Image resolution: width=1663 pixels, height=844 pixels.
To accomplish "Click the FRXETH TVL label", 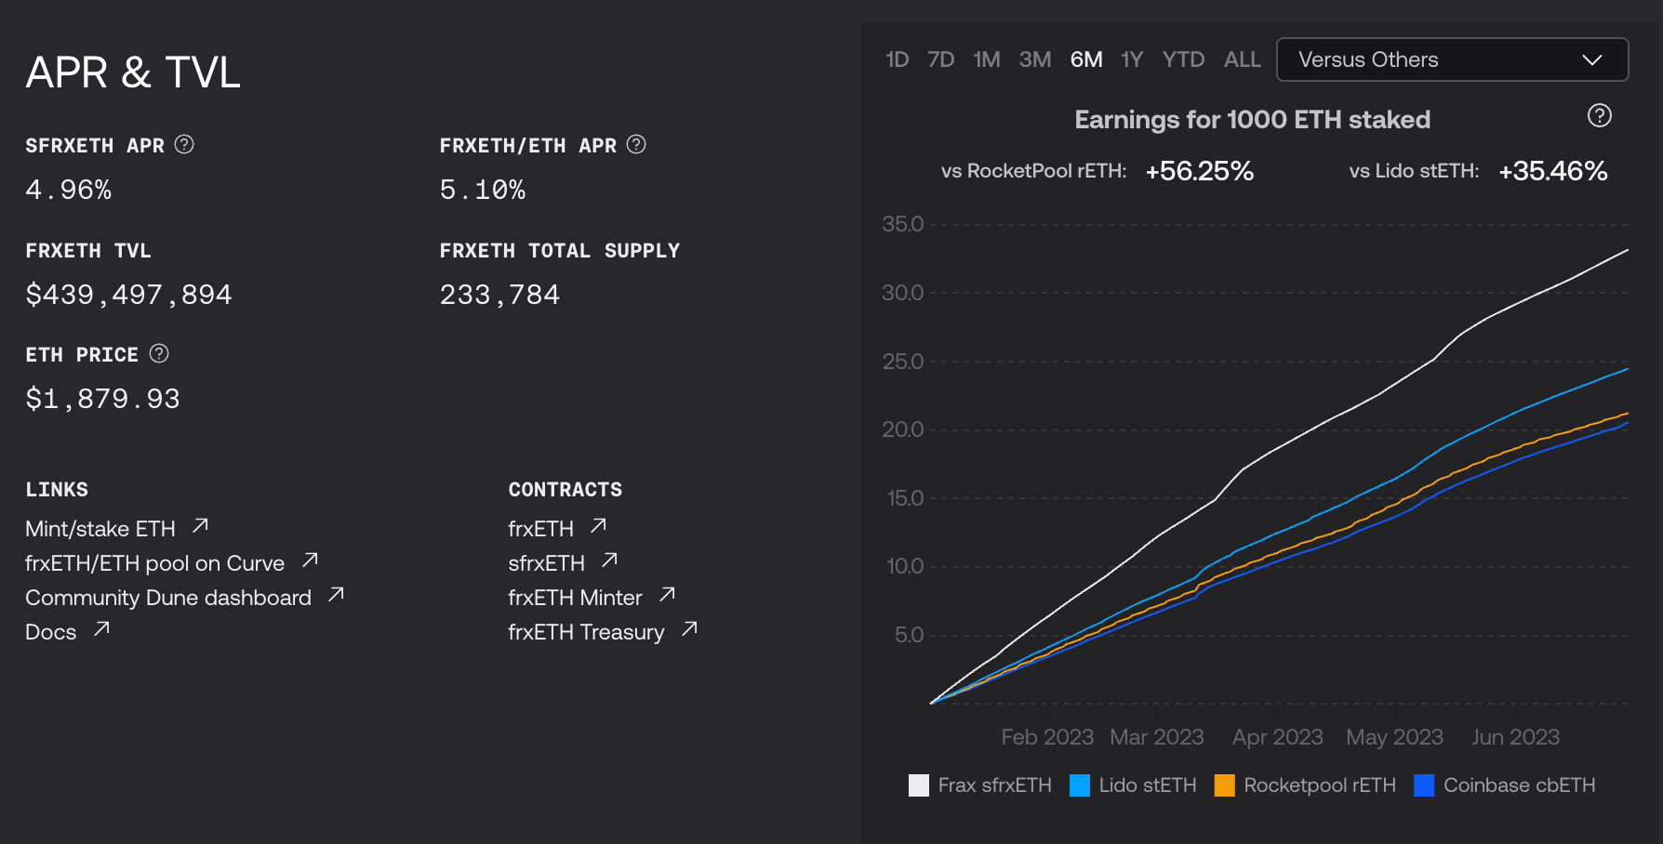I will (88, 251).
